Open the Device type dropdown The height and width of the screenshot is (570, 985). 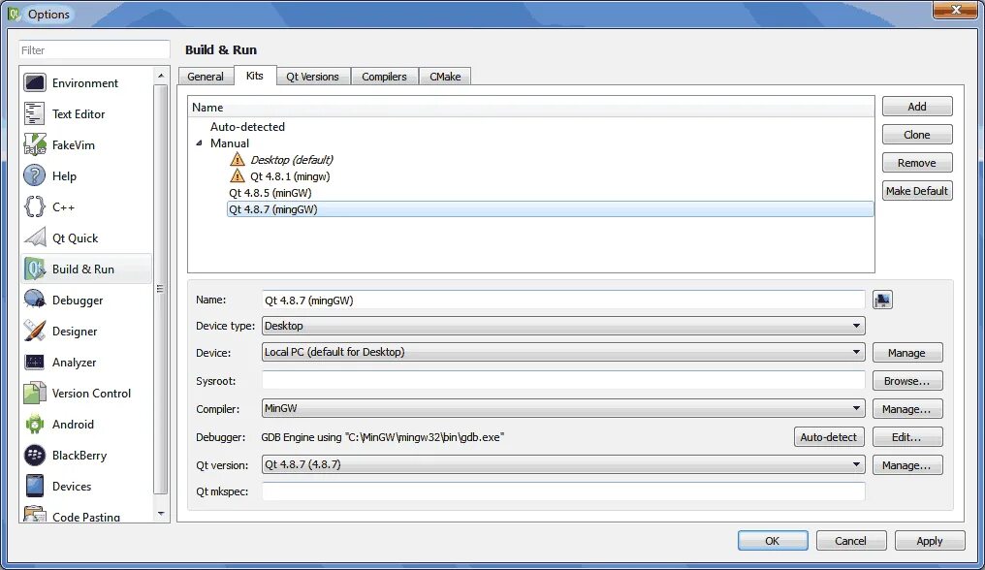pyautogui.click(x=563, y=326)
